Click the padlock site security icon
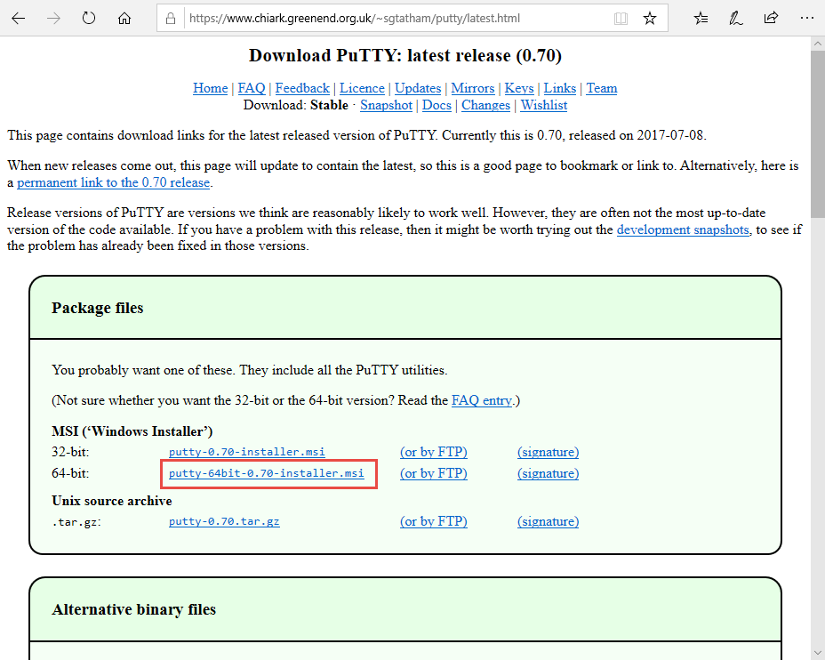The height and width of the screenshot is (660, 825). (x=171, y=19)
